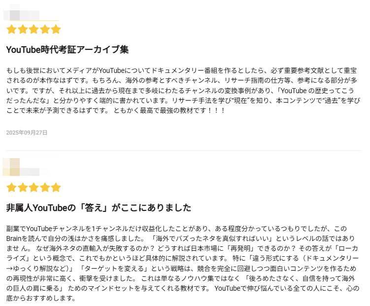Click the third star of the top review
The image size is (370, 306).
pyautogui.click(x=34, y=30)
